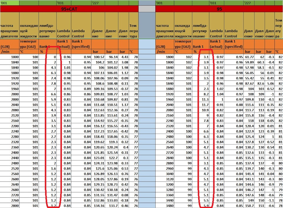Select the 107.96 pressure value
Viewport: 283px width, 208px height.
pos(111,78)
